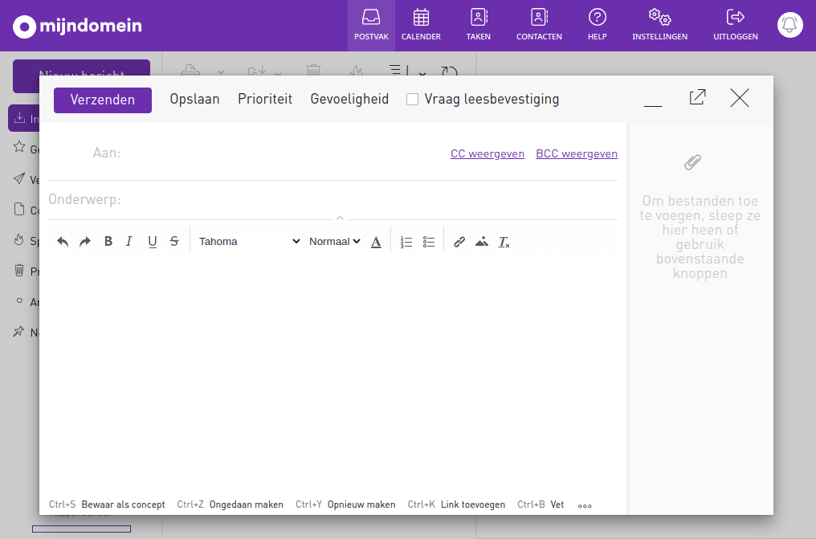The height and width of the screenshot is (539, 816).
Task: Clear text formatting
Action: [504, 242]
